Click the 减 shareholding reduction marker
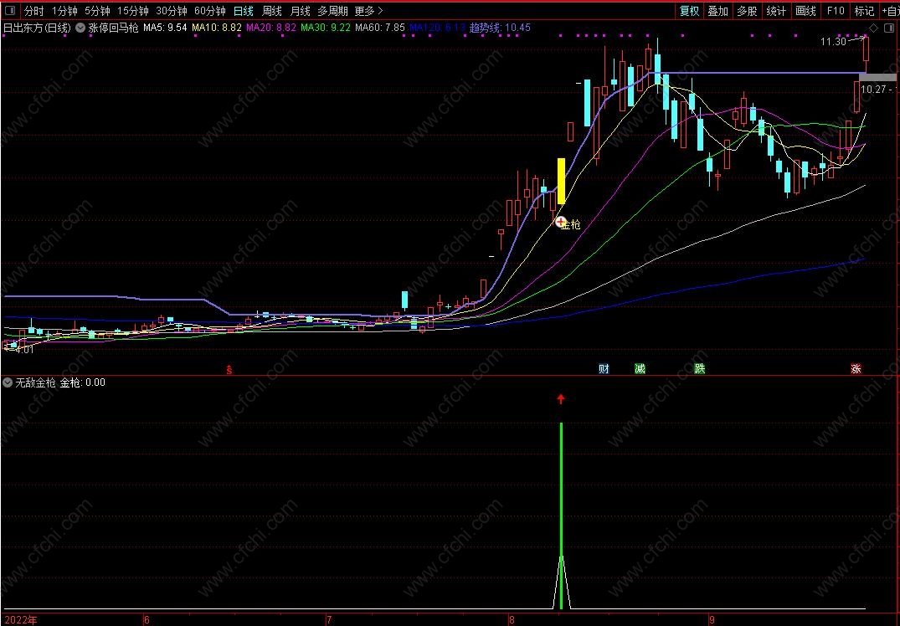Image resolution: width=900 pixels, height=626 pixels. (640, 369)
